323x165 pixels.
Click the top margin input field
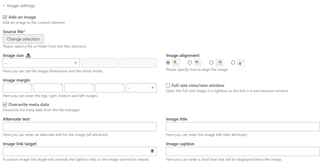tap(17, 88)
